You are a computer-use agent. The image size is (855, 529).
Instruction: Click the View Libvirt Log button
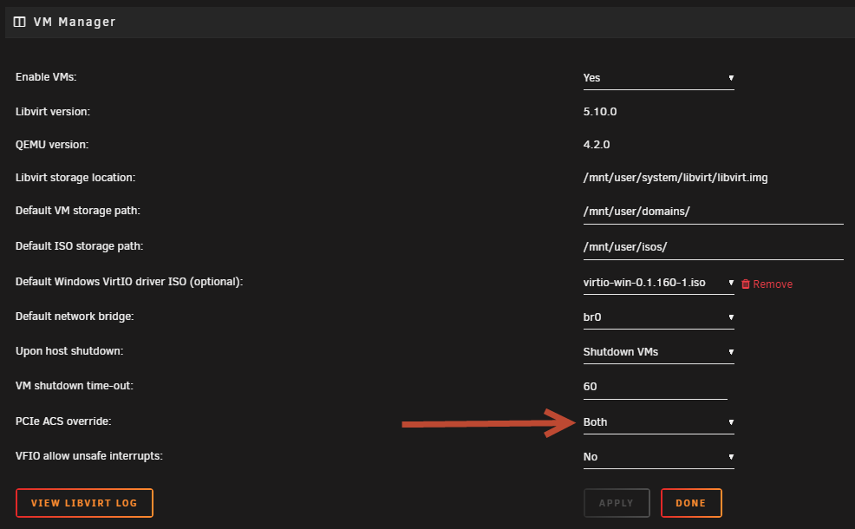coord(84,503)
